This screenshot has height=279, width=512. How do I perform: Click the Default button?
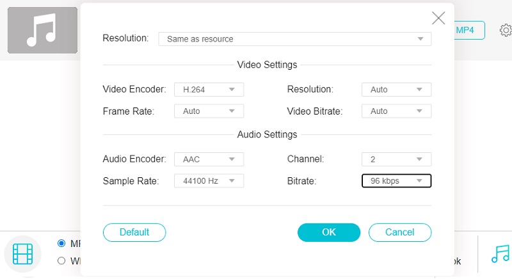click(134, 232)
